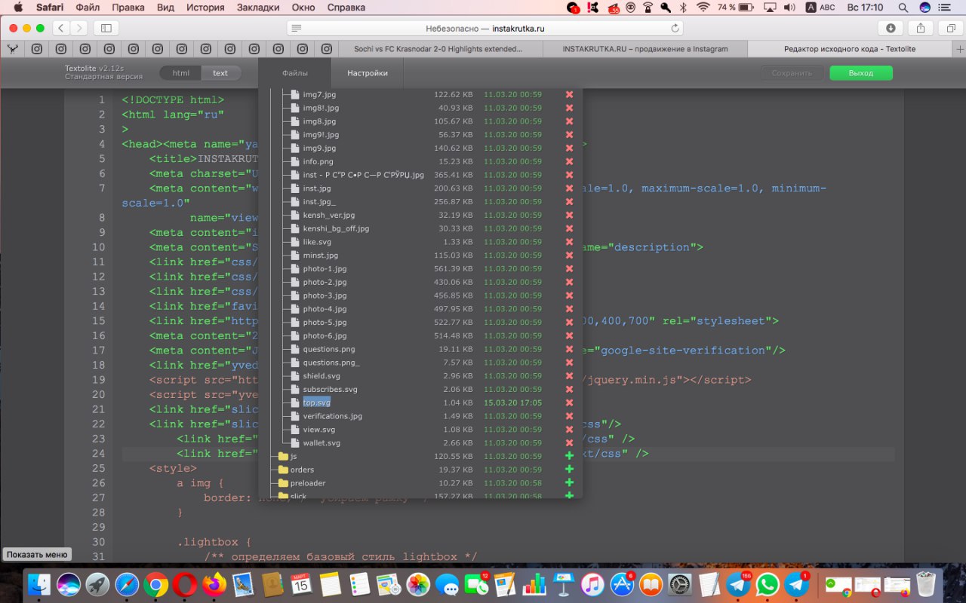Reload page using address bar refresh icon
Viewport: 966px width, 603px height.
pyautogui.click(x=675, y=28)
